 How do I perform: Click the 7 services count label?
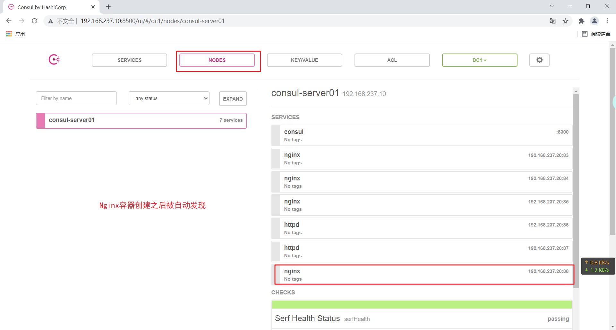click(x=231, y=120)
